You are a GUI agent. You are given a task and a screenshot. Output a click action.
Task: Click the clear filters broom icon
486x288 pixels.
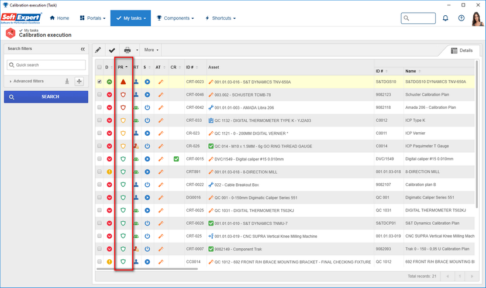67,81
